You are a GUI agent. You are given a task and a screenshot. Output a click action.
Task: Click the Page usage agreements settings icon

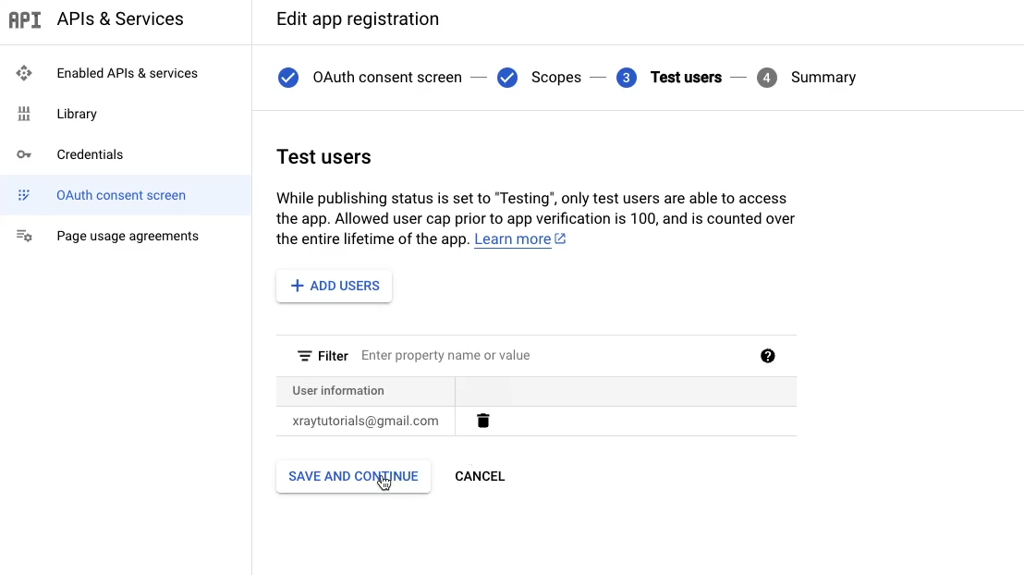click(x=24, y=236)
